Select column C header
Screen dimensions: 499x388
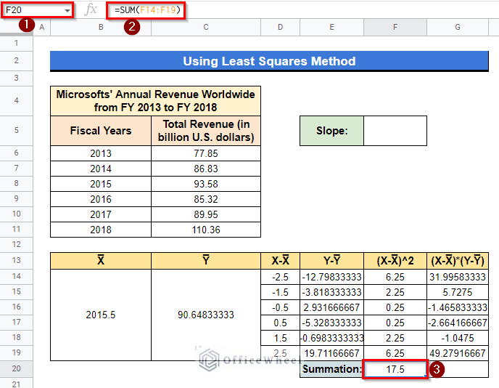[206, 28]
